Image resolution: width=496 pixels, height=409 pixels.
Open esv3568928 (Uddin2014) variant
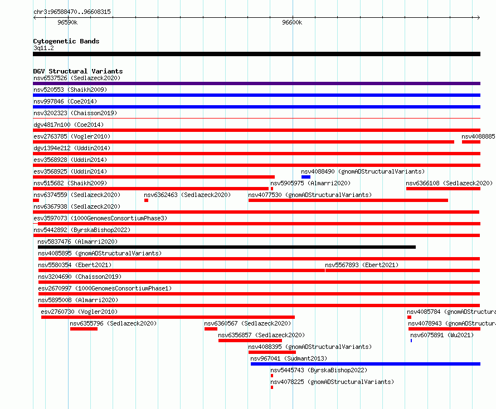70,160
